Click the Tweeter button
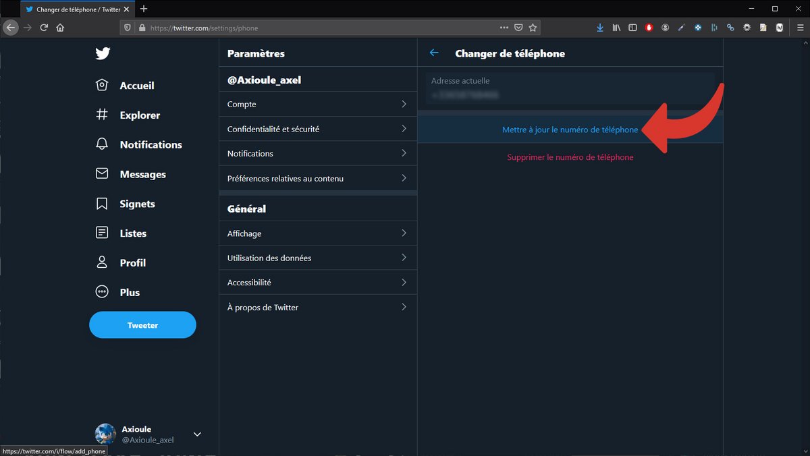810x456 pixels. (142, 325)
